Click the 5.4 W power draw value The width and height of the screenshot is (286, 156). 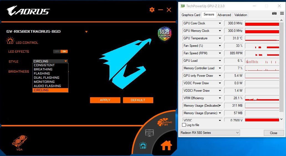pos(234,76)
